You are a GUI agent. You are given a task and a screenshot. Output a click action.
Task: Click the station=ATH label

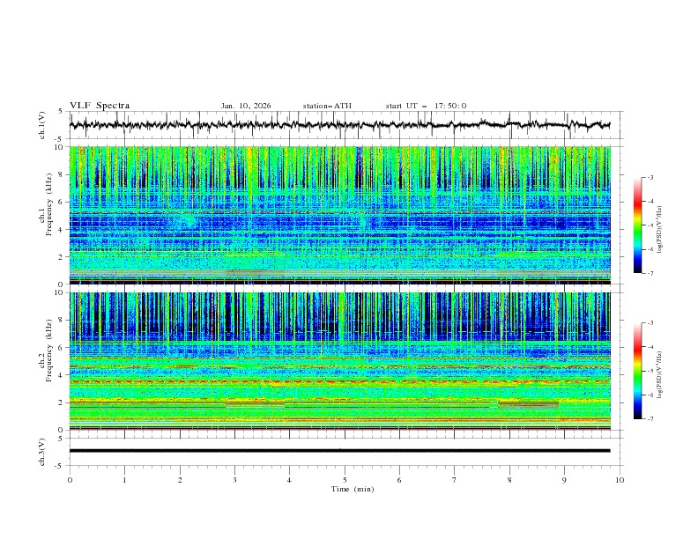coord(327,106)
